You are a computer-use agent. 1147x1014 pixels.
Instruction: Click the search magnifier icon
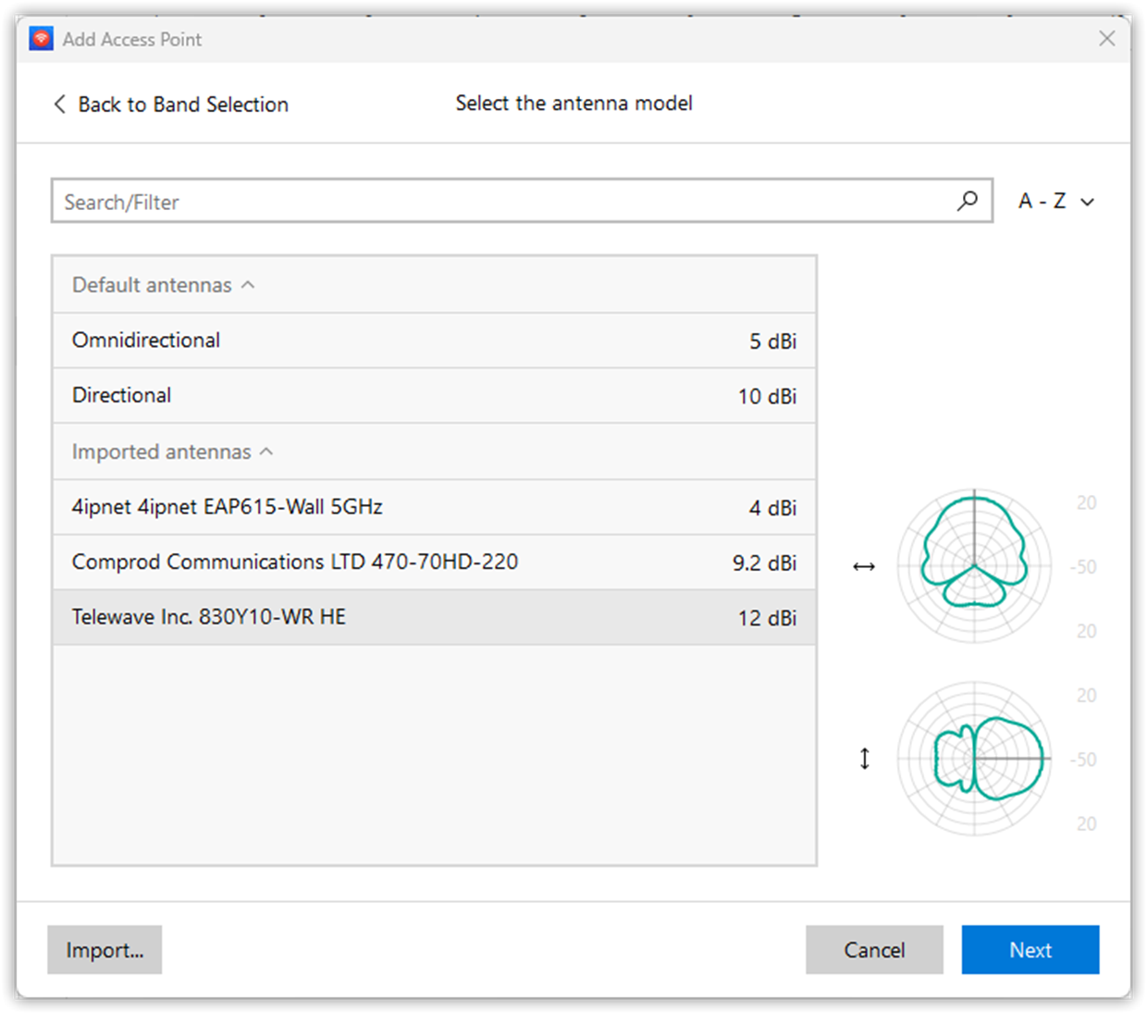coord(968,200)
